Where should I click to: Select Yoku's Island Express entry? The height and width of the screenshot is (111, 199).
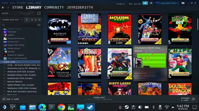[17, 58]
